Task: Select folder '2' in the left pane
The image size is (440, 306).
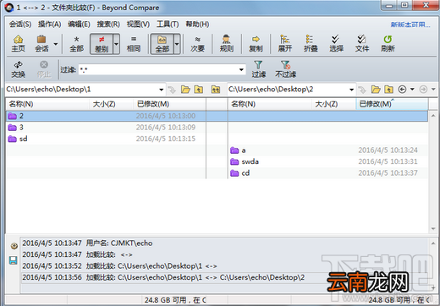Action: (x=106, y=116)
